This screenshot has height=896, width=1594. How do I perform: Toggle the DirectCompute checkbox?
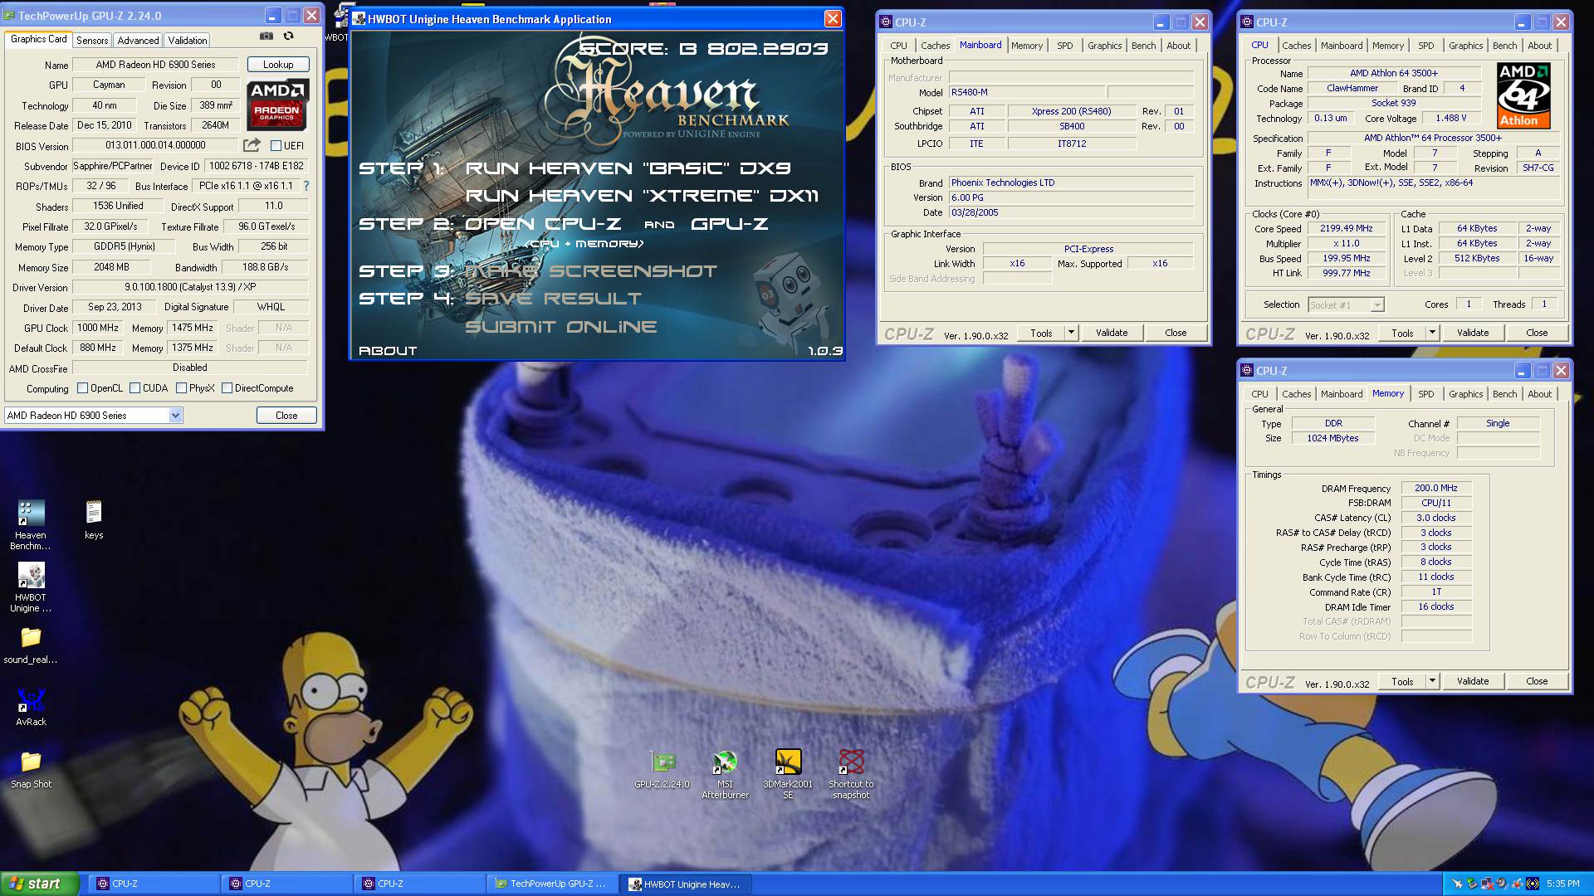coord(227,388)
